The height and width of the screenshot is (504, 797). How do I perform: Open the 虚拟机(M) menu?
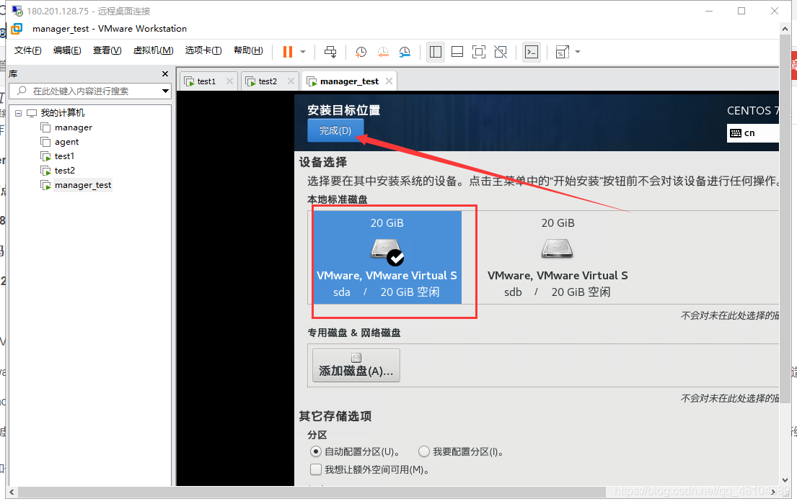coord(153,50)
